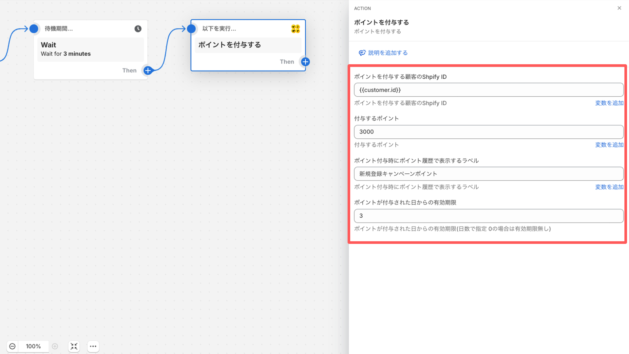Image resolution: width=629 pixels, height=354 pixels.
Task: Focus the 有効期限 field showing 3
Action: pos(488,216)
